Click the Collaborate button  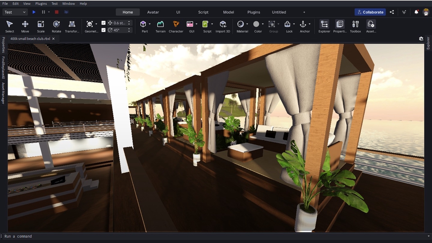(370, 12)
